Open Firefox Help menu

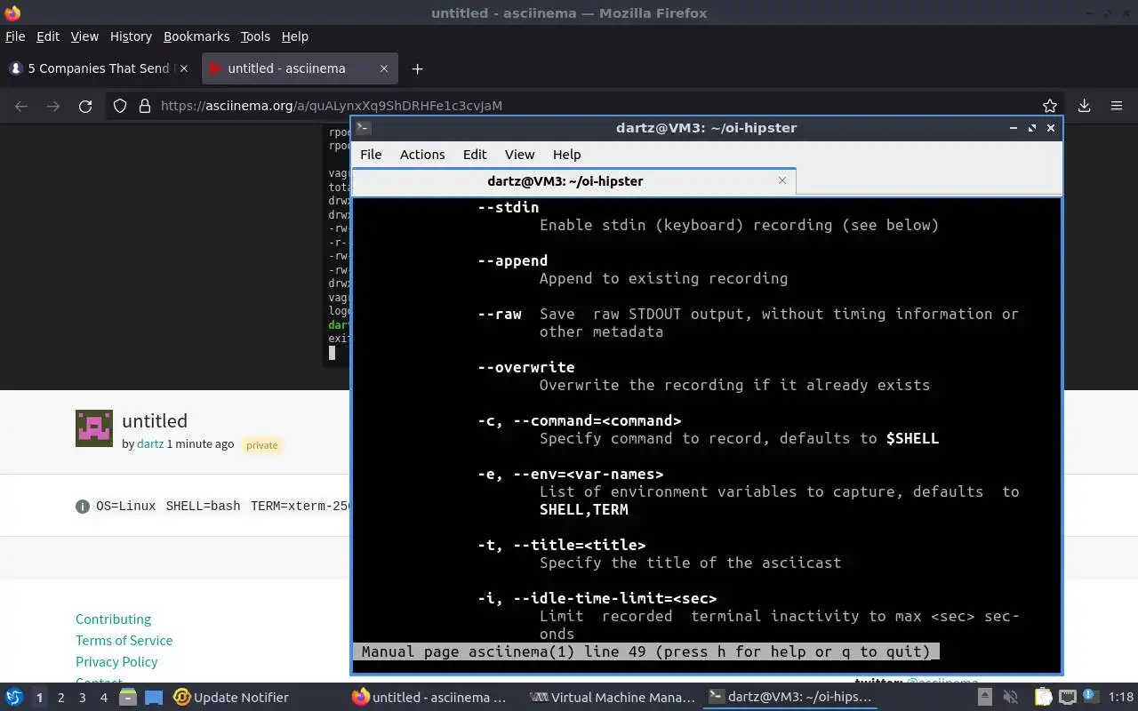[295, 36]
